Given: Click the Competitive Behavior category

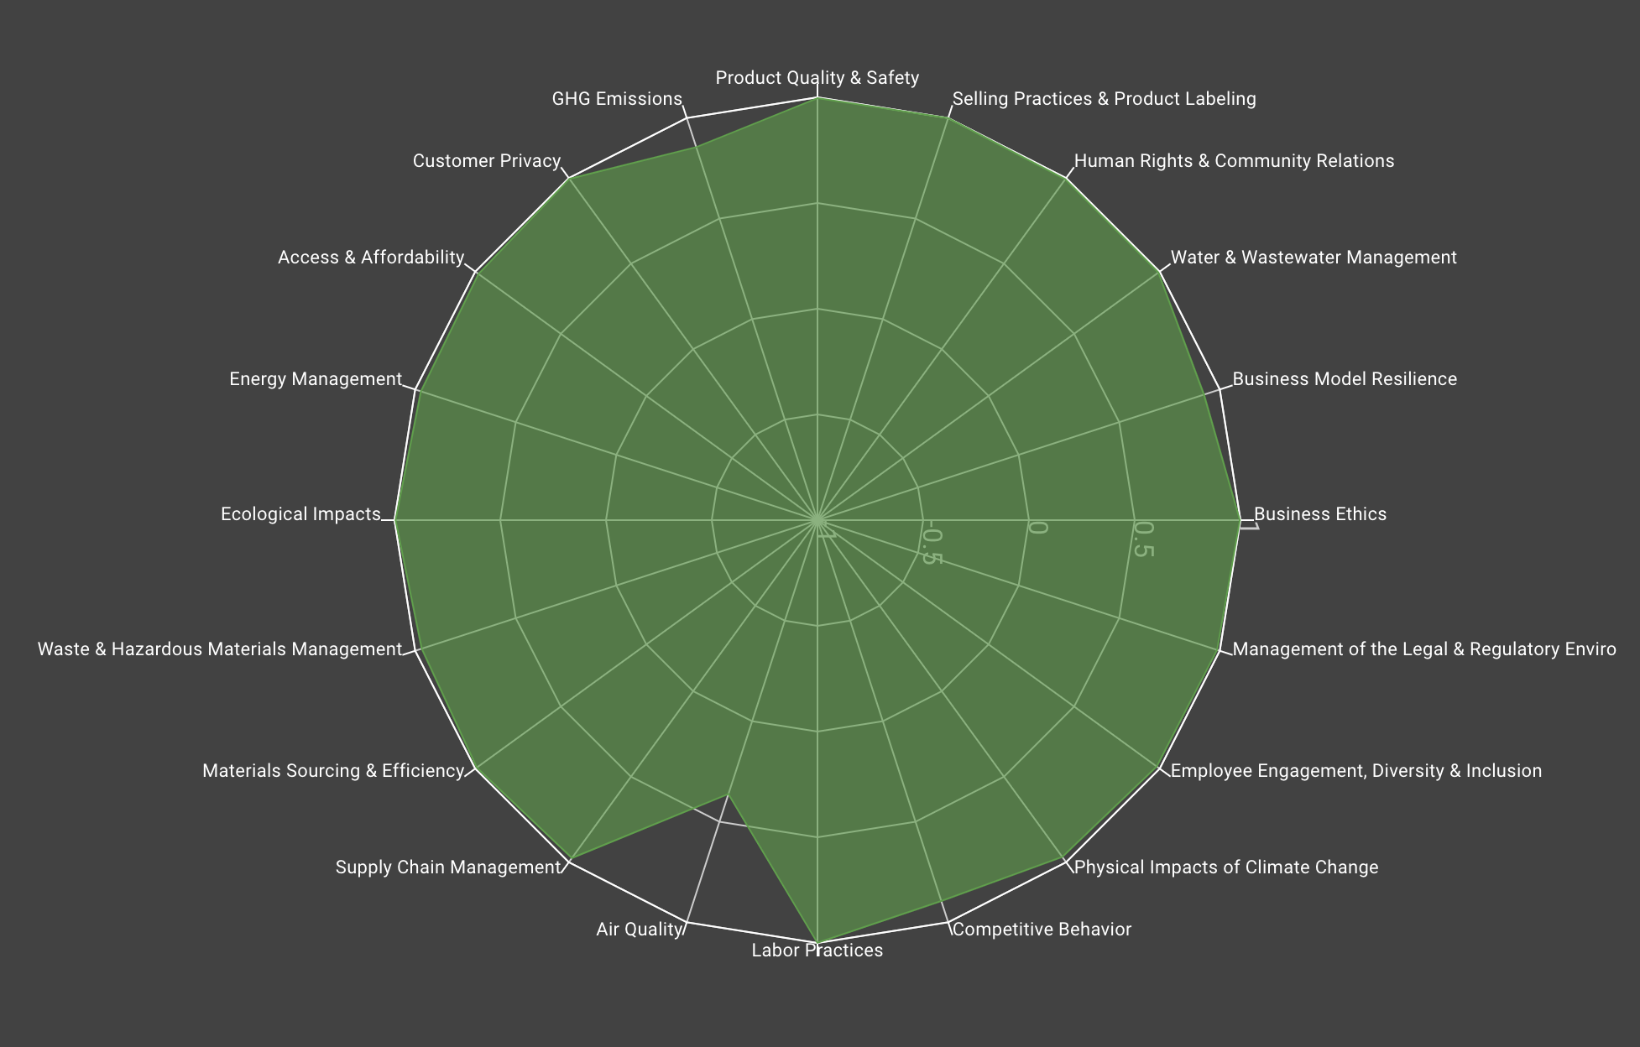Looking at the screenshot, I should 1041,930.
